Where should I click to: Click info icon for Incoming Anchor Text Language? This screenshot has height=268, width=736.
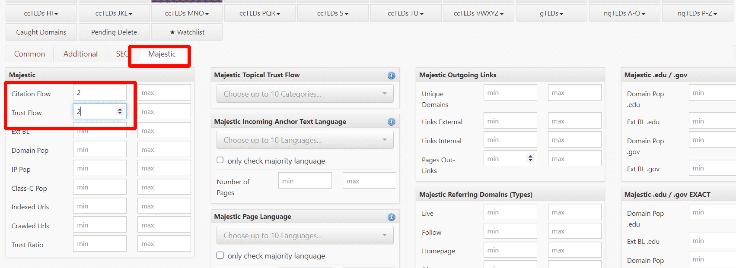point(391,122)
